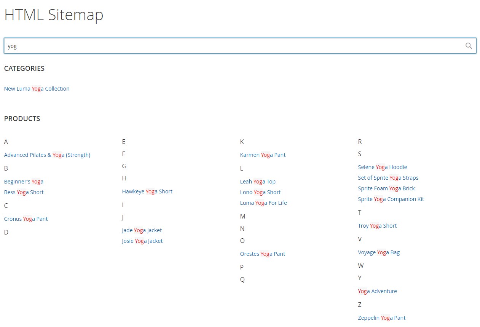The height and width of the screenshot is (327, 480).
Task: Open Voyage Yoga Bag product
Action: tap(379, 252)
